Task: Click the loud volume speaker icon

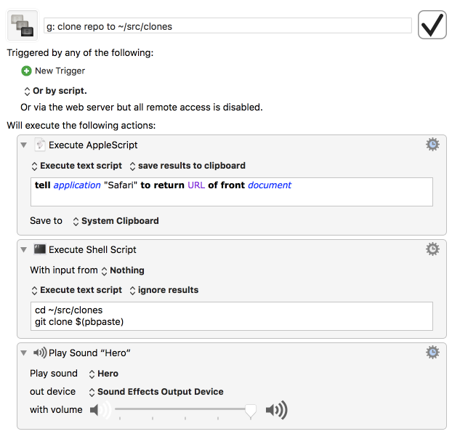Action: (x=276, y=411)
